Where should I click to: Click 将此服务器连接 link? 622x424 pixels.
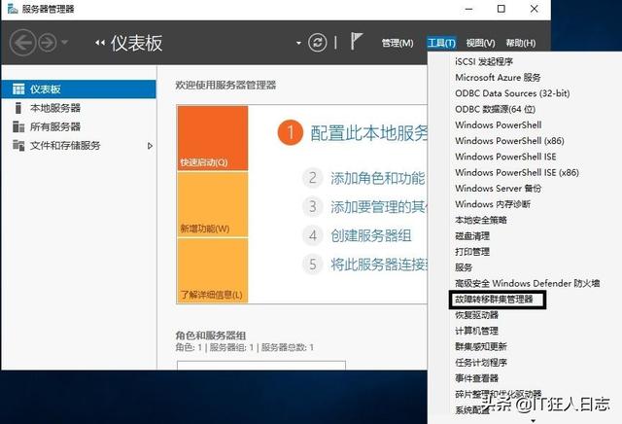click(x=379, y=264)
